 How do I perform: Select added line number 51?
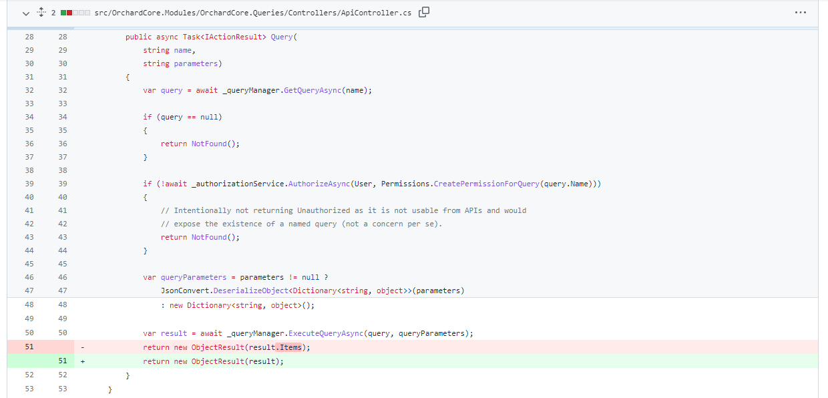tap(62, 361)
